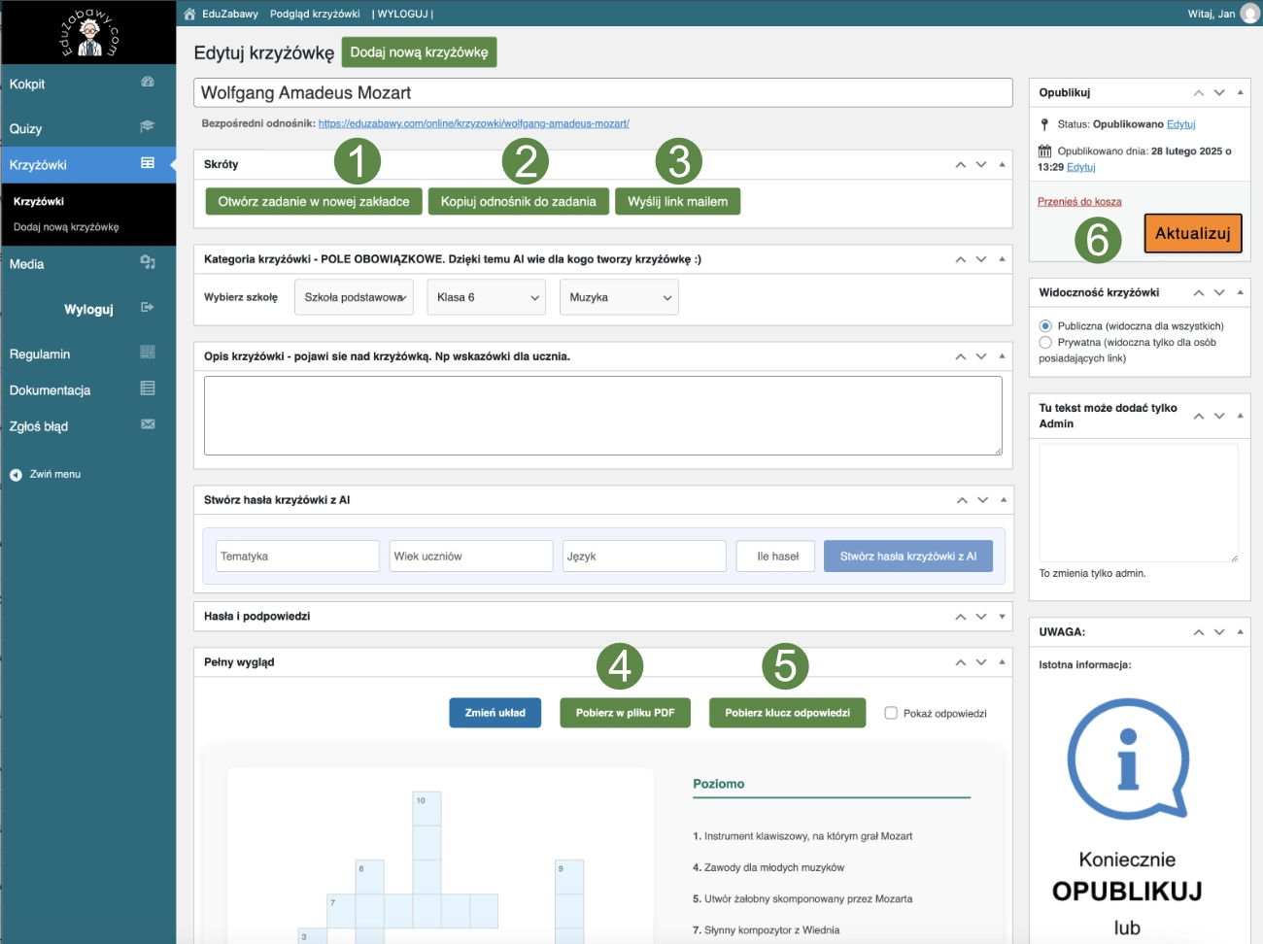Click the Dokumentacja document icon
The image size is (1263, 944).
tap(148, 388)
